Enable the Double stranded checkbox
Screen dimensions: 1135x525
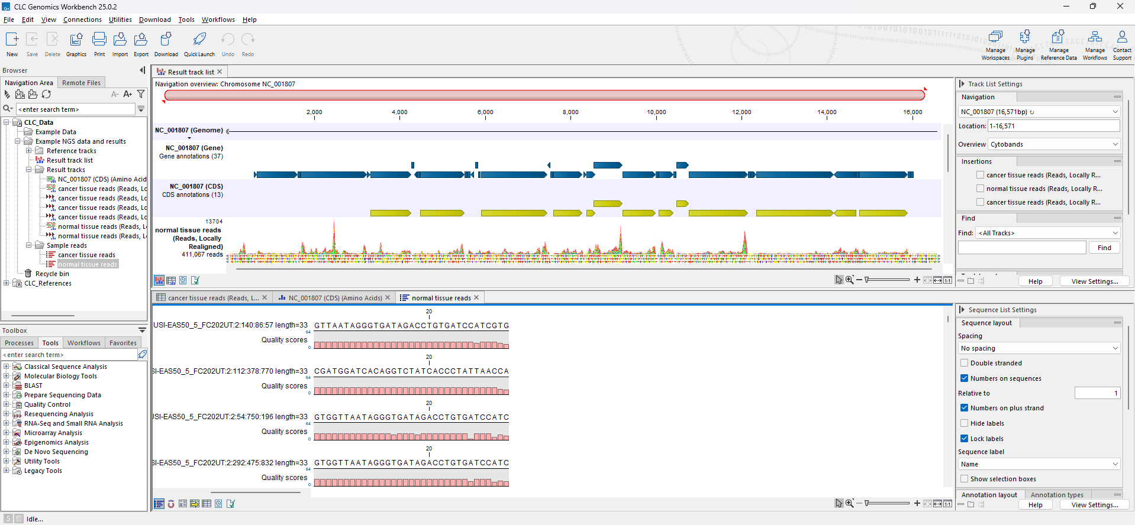[x=965, y=363]
